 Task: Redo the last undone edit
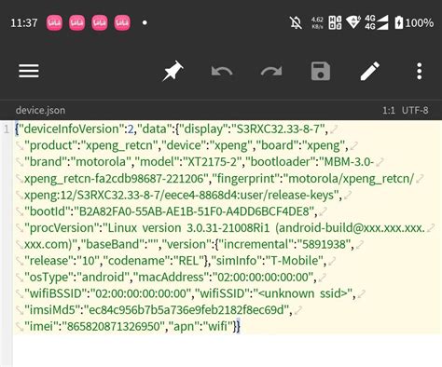coord(271,72)
